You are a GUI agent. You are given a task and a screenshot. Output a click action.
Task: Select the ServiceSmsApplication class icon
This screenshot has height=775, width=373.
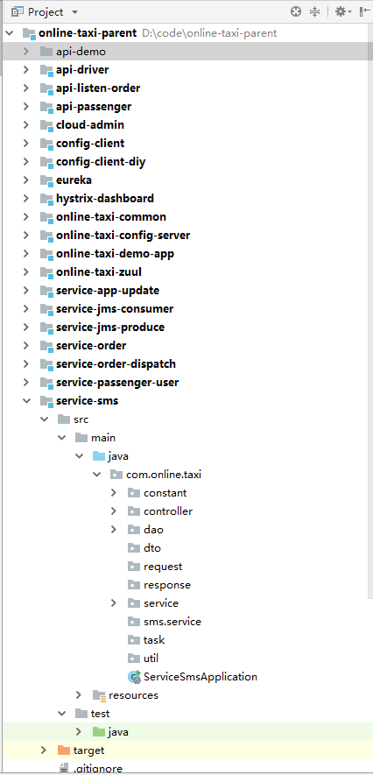134,677
